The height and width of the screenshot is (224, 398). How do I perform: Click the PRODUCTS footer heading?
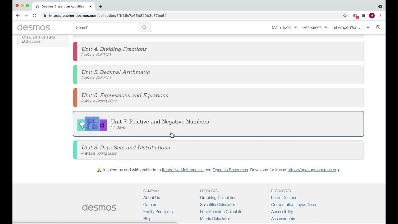tap(209, 191)
